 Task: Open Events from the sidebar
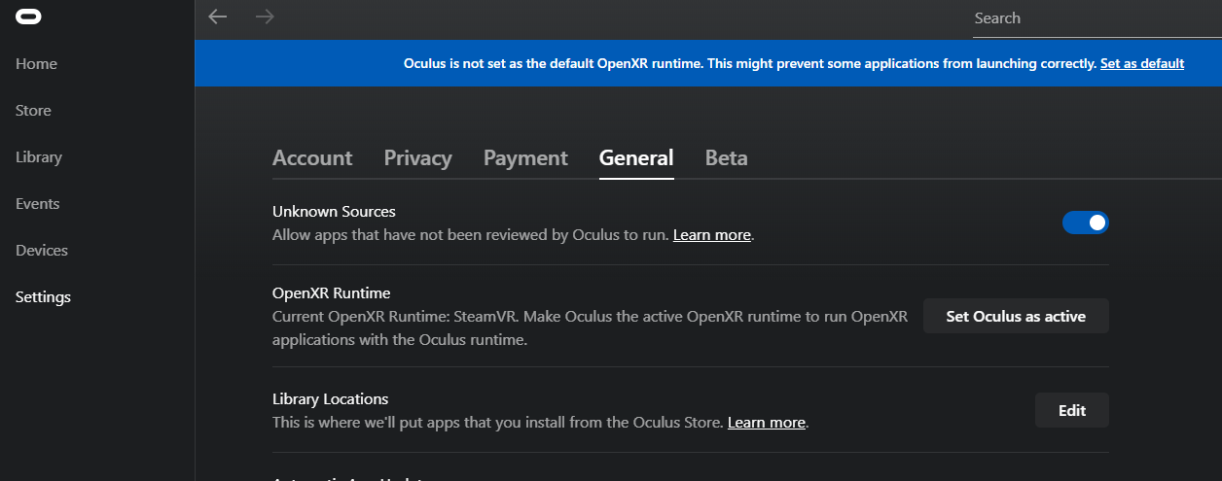click(x=38, y=204)
